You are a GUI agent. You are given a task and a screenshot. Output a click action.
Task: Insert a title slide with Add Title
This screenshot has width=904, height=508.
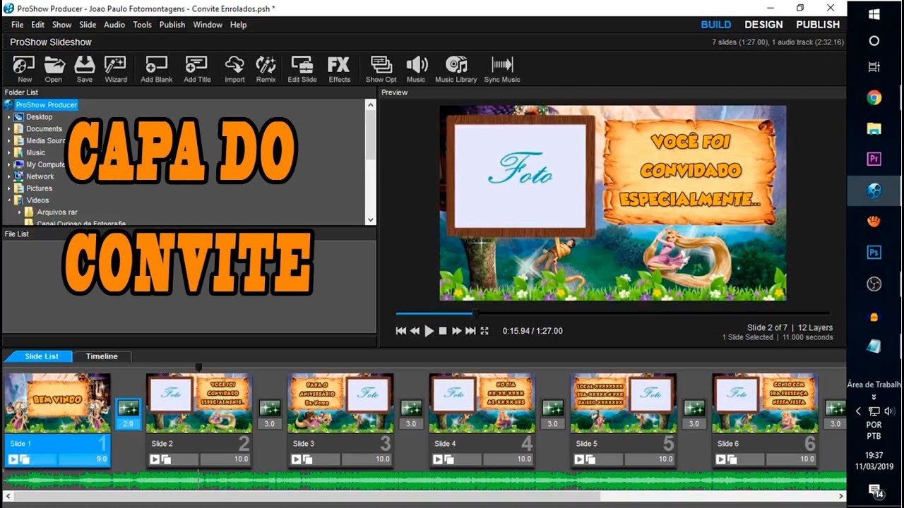tap(197, 69)
